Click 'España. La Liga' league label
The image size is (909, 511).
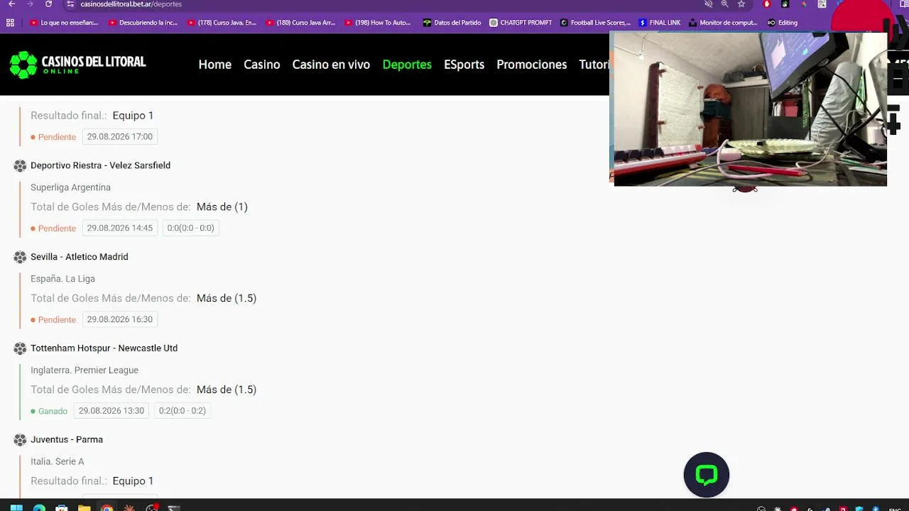62,279
